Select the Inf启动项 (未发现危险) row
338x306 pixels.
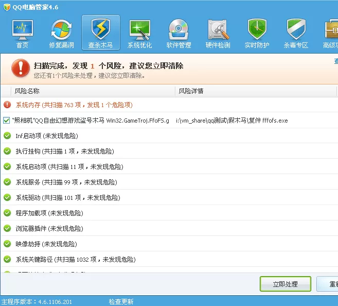(169, 135)
